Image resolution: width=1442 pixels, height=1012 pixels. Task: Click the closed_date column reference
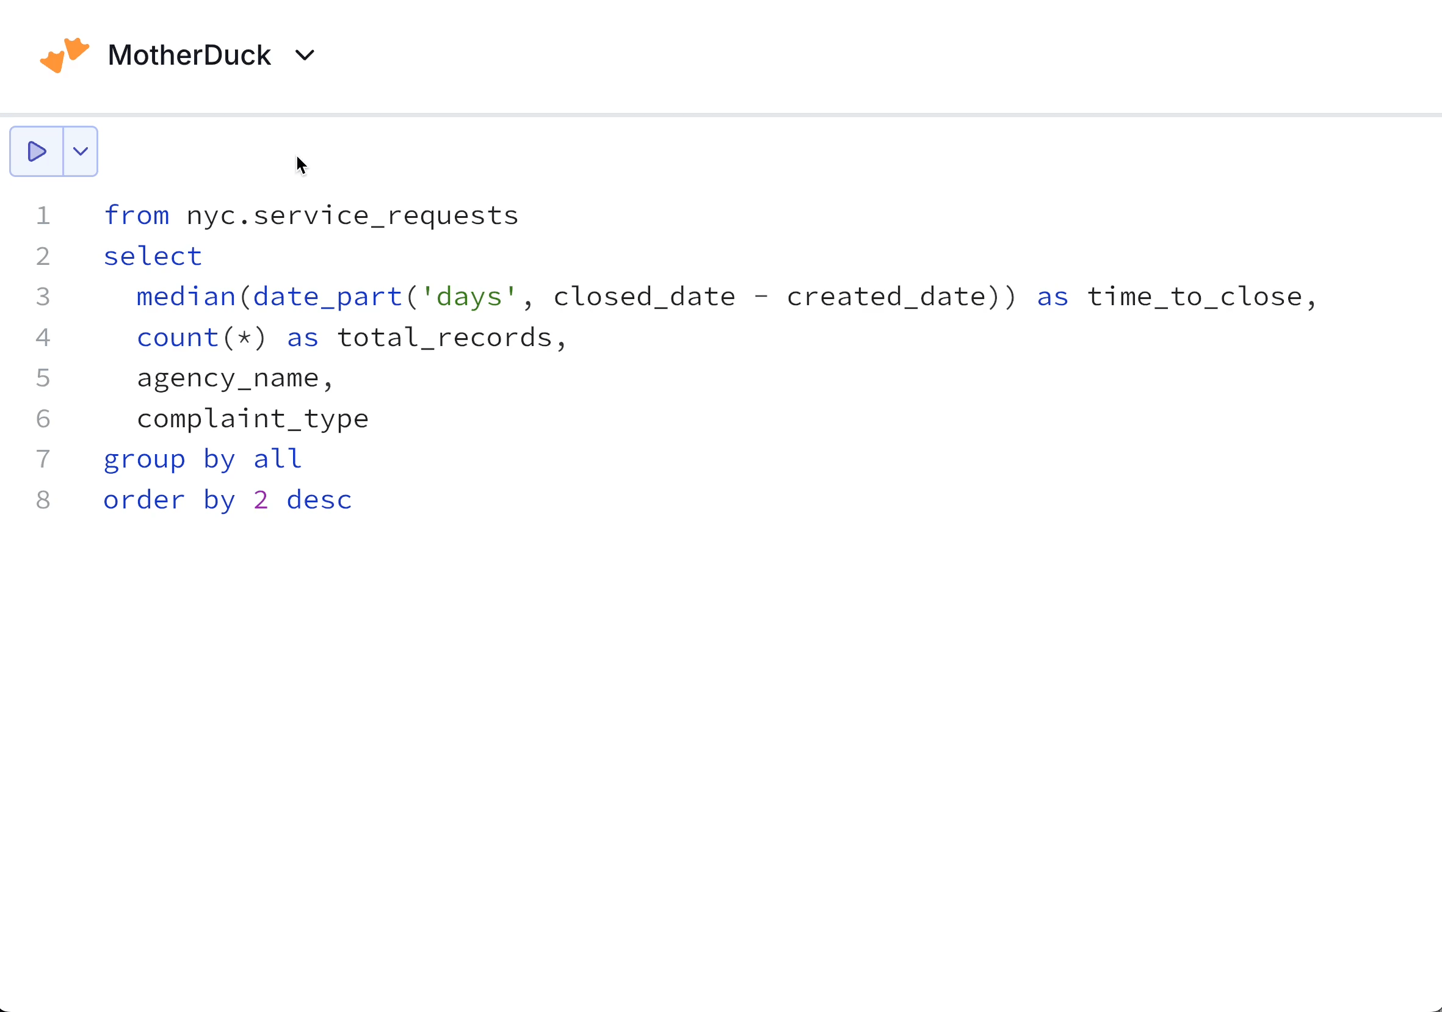[643, 296]
